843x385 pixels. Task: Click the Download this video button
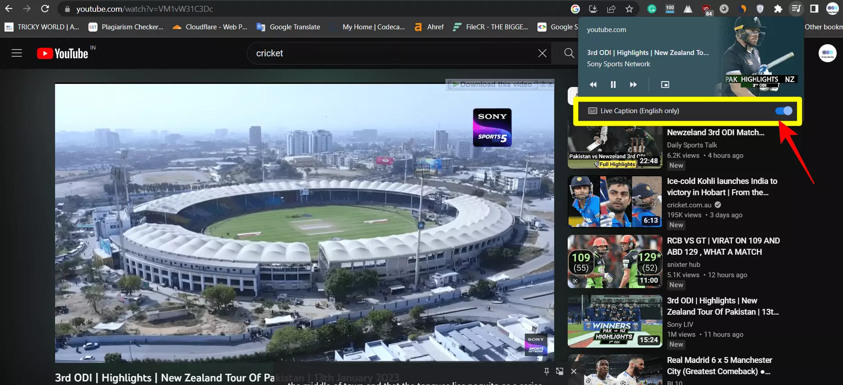(x=492, y=84)
